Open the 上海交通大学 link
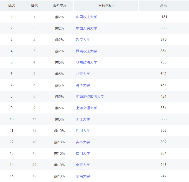 (86, 108)
